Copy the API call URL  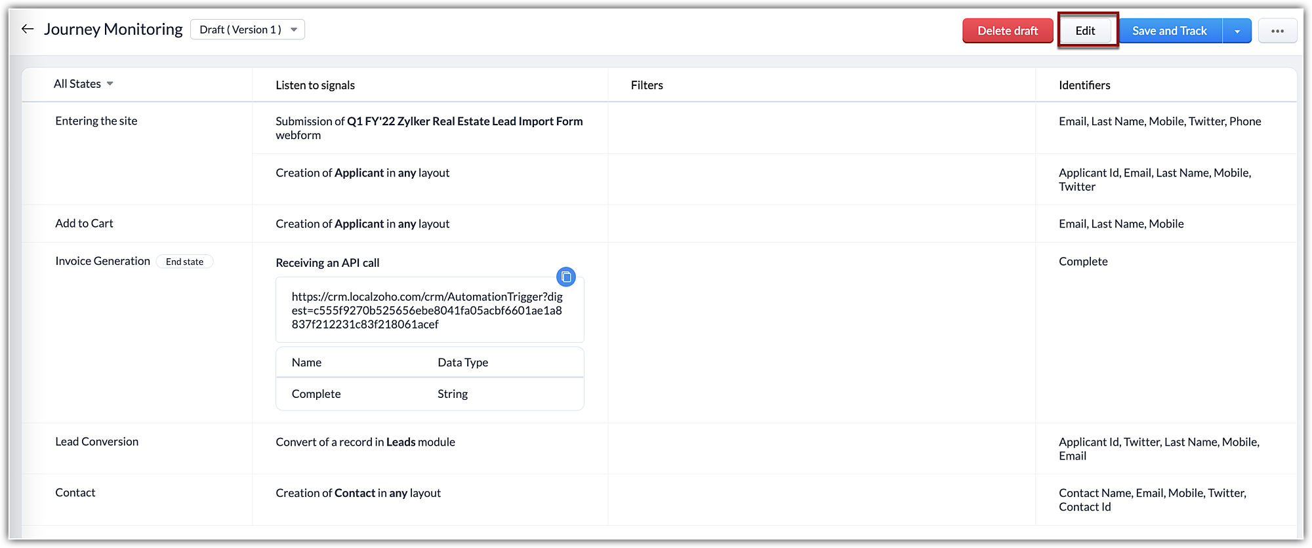pyautogui.click(x=566, y=277)
